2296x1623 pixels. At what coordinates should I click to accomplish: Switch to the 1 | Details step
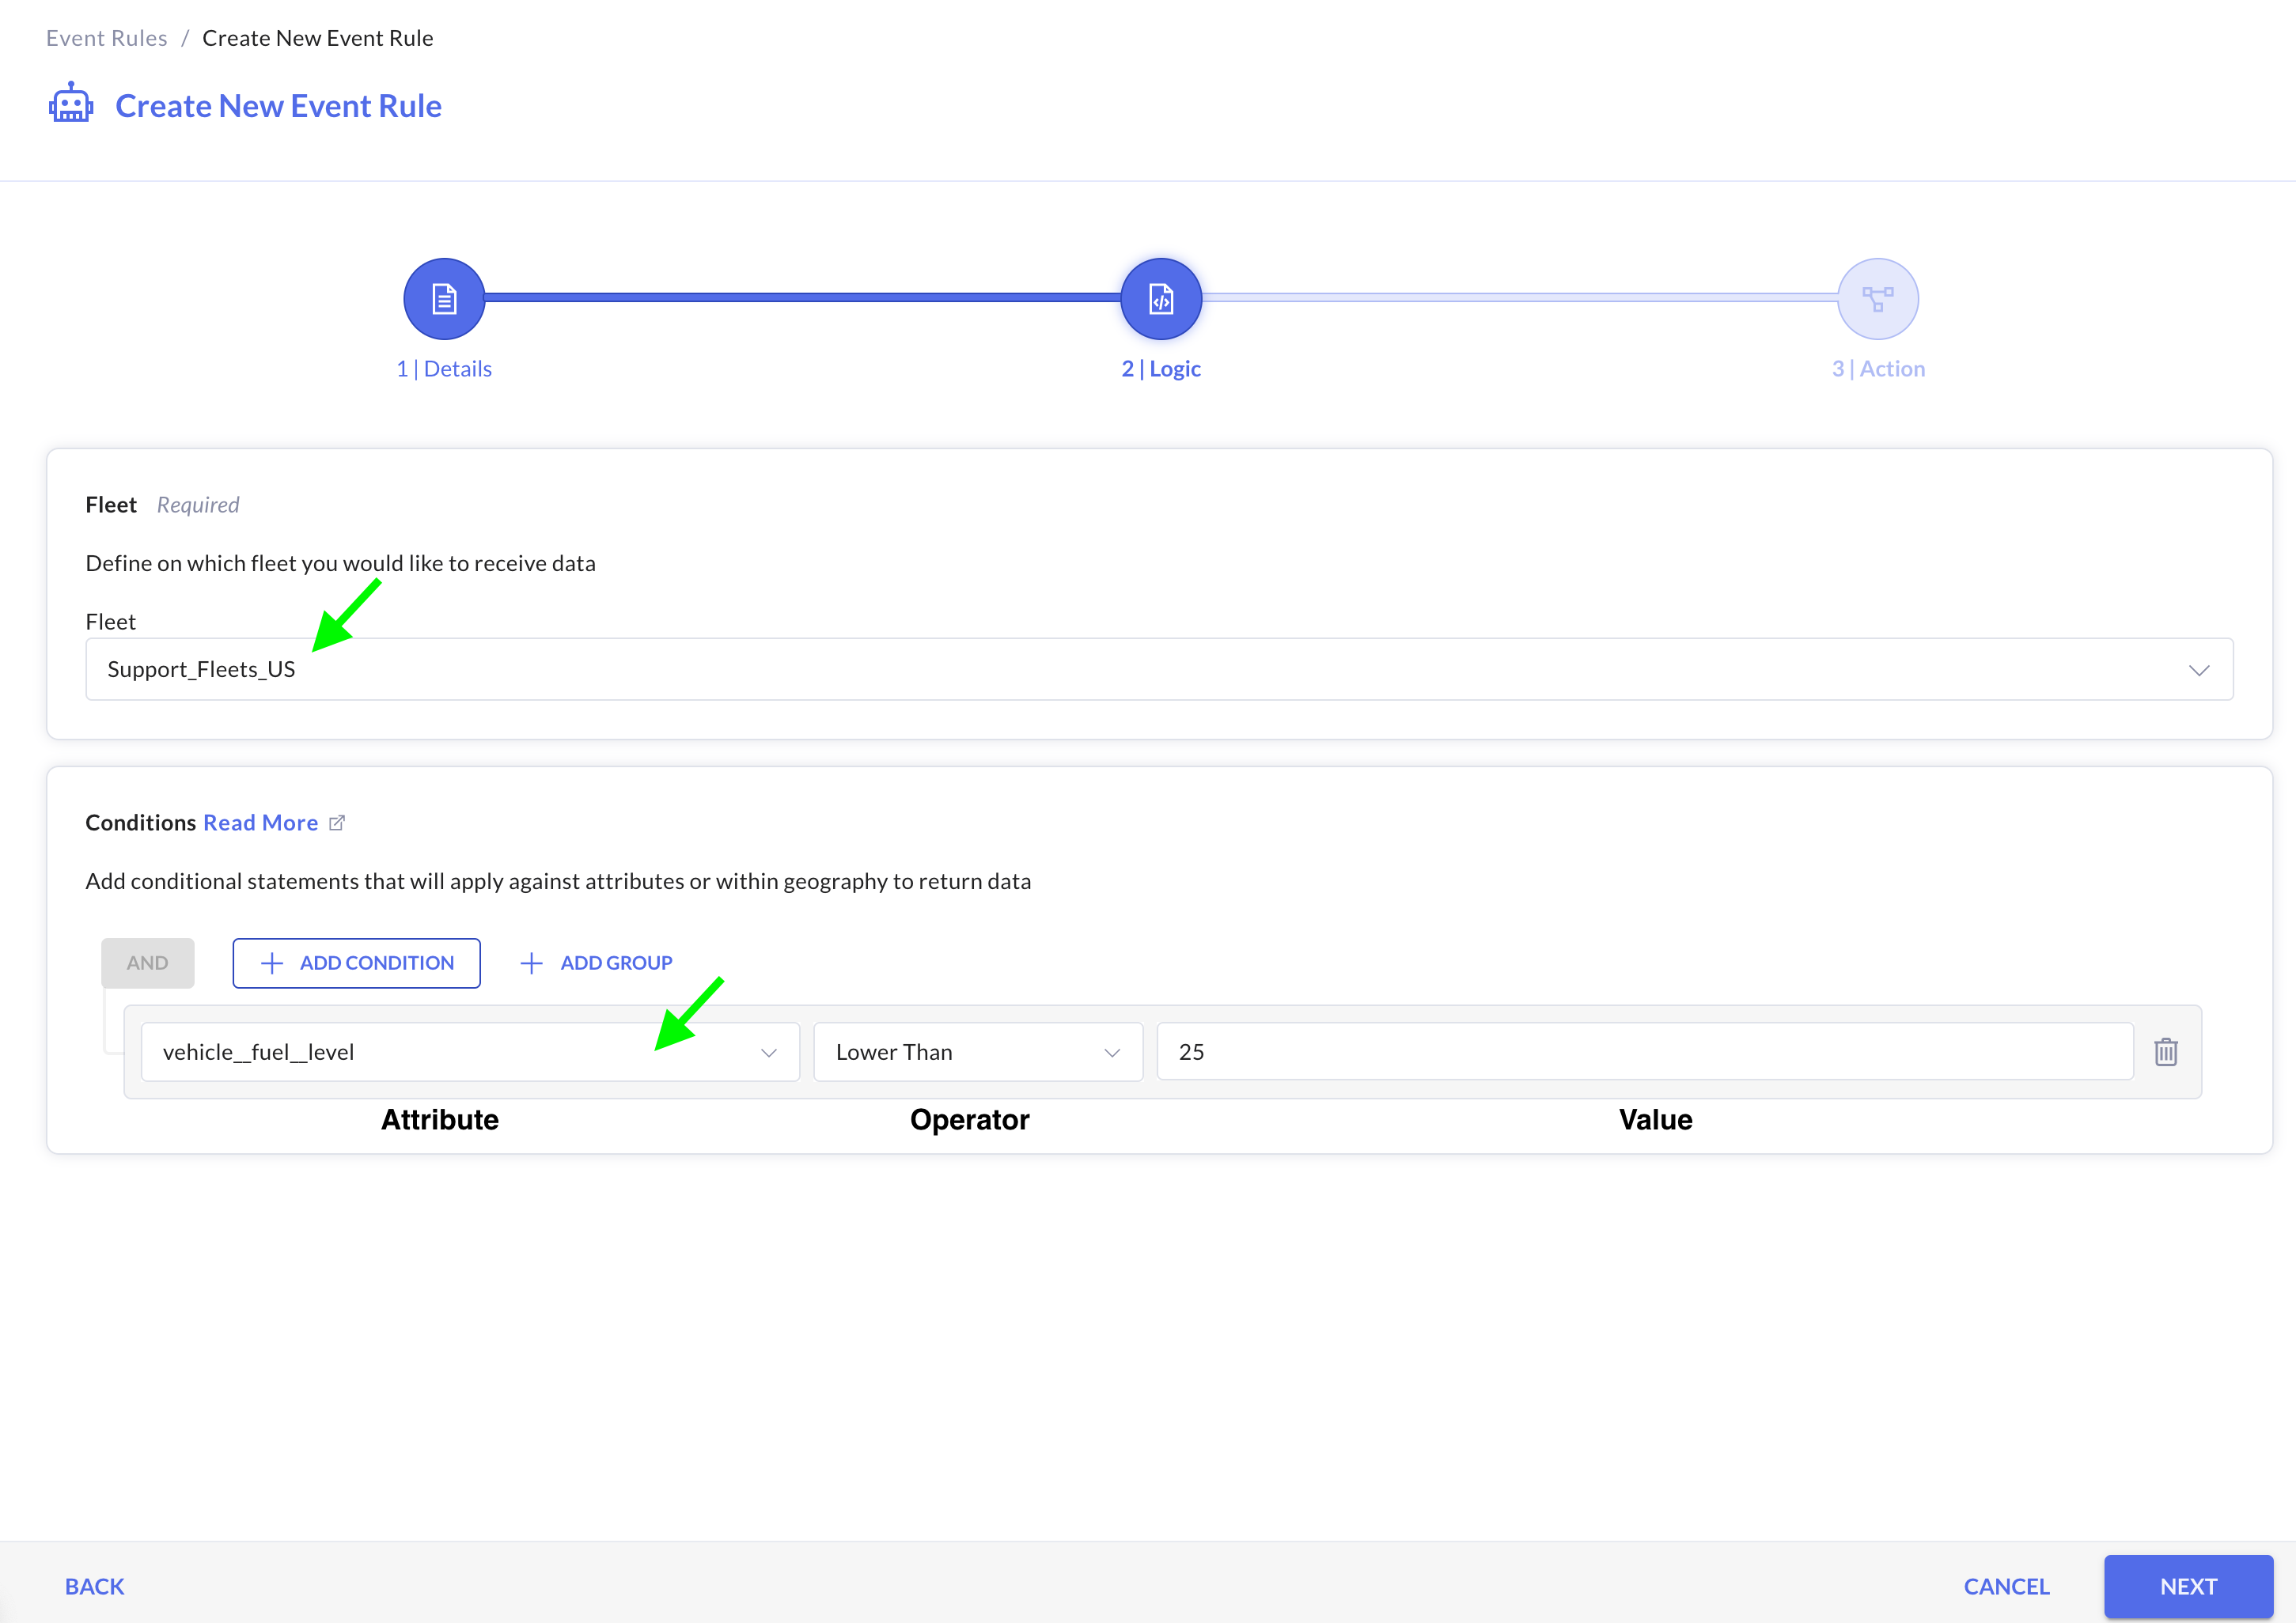[444, 369]
